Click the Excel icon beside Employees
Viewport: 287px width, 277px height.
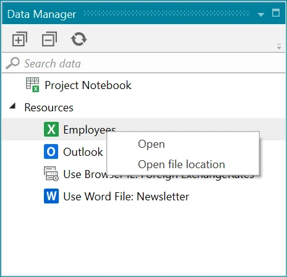(x=51, y=129)
